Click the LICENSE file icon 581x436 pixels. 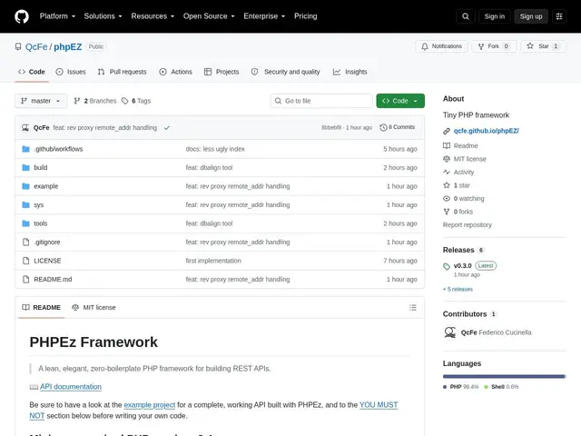pos(25,261)
